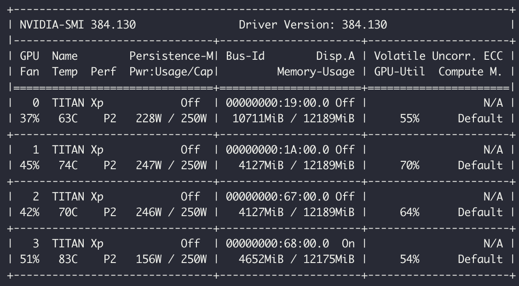519x286 pixels.
Task: Click the 'Persistence-M' column header
Action: (x=172, y=56)
